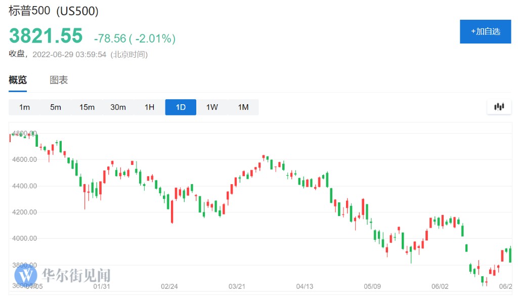Viewport: 518px width, 299px height.
Task: Click the 03/21 date marker on axis
Action: point(237,286)
